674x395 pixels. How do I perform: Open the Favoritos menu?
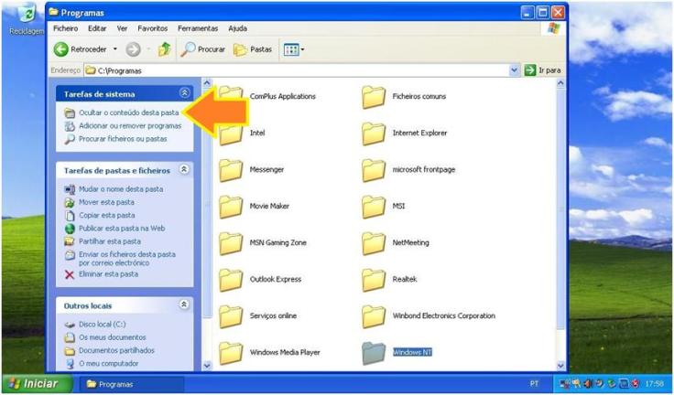pos(153,28)
